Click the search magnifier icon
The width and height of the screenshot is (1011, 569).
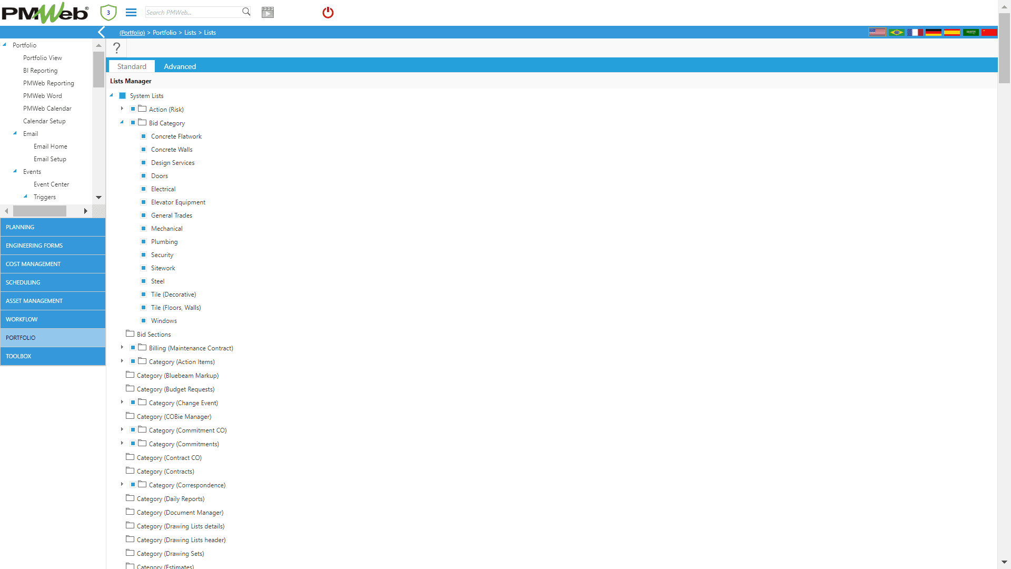[246, 12]
